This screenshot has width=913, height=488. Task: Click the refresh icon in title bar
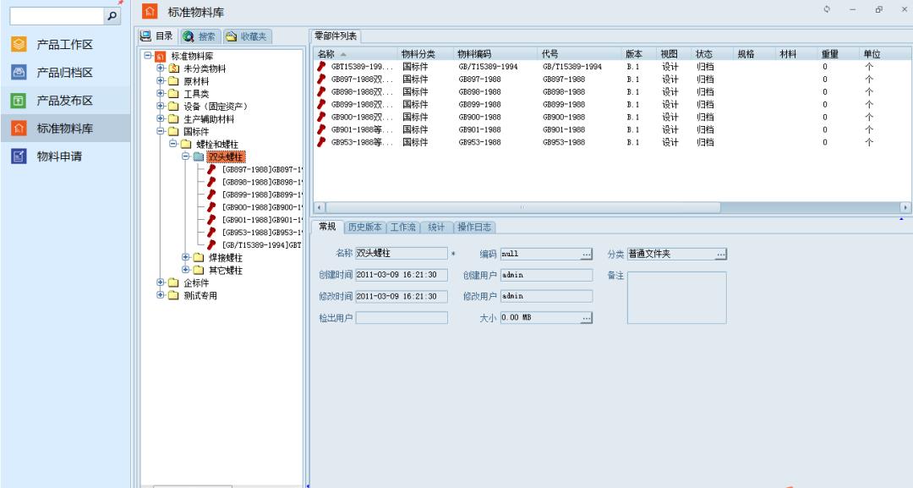[826, 9]
